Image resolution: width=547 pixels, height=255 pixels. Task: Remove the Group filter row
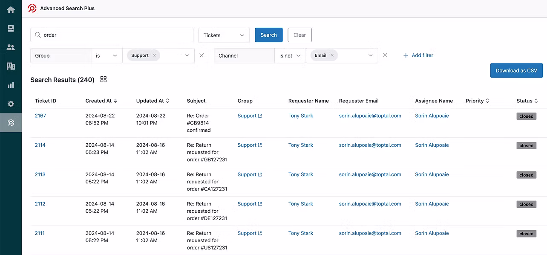coord(202,55)
